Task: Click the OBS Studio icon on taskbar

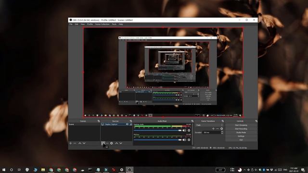Action: tap(129, 170)
